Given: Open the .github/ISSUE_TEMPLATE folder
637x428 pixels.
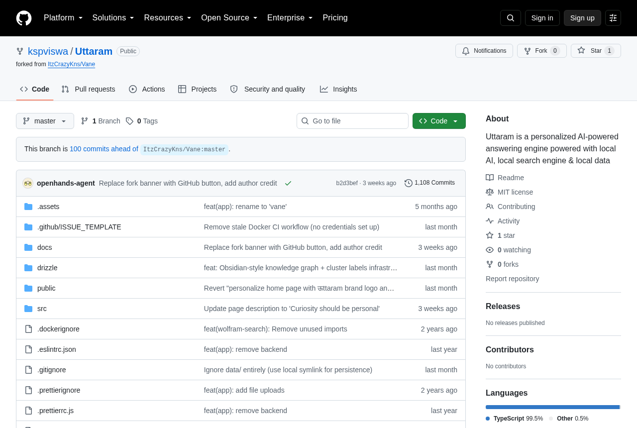Looking at the screenshot, I should (x=79, y=227).
